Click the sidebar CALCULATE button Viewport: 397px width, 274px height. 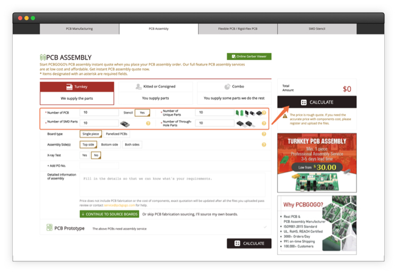(317, 102)
